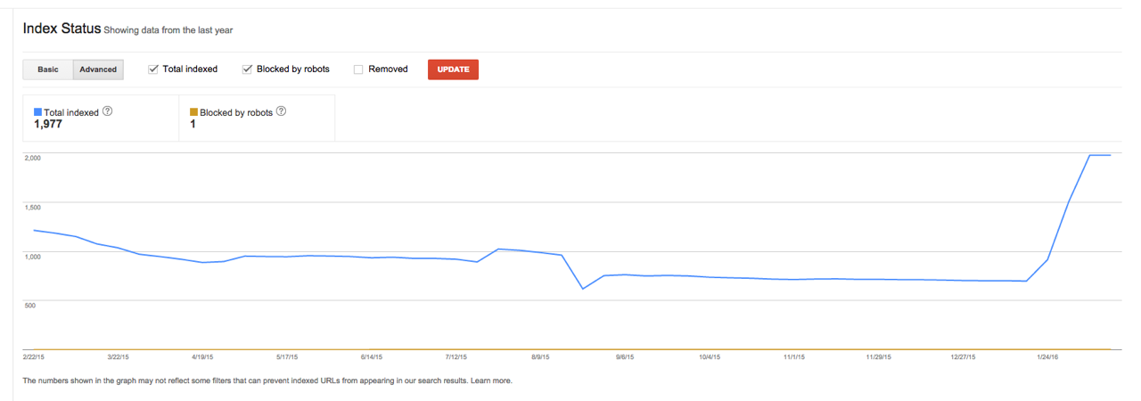Click the Blocked by robots count of 1
The height and width of the screenshot is (401, 1141).
coord(193,125)
